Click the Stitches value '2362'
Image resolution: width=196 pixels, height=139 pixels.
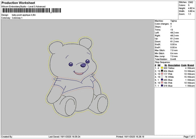191,2
